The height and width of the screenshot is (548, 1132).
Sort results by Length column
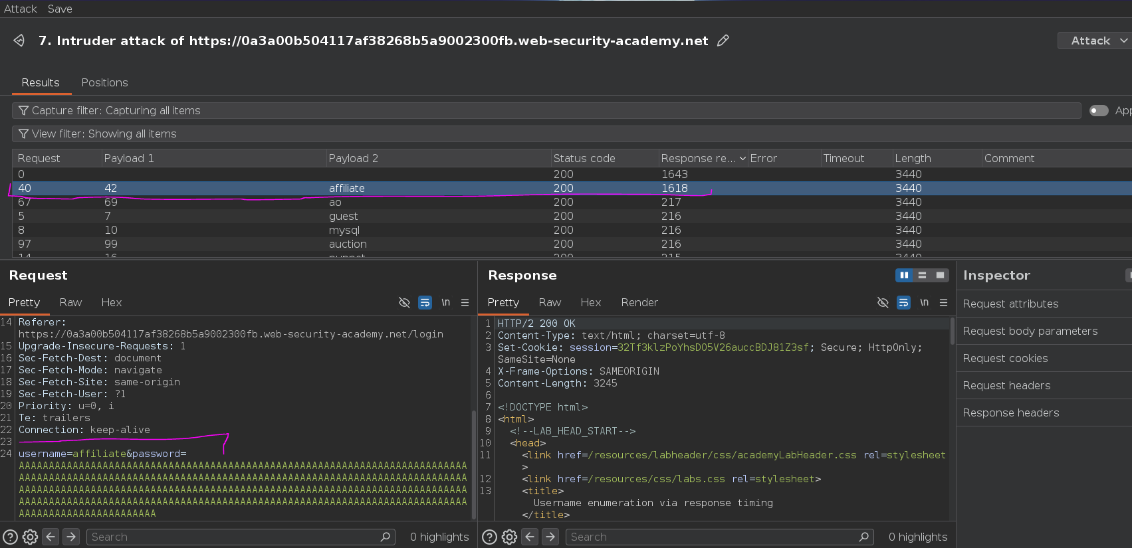[937, 158]
